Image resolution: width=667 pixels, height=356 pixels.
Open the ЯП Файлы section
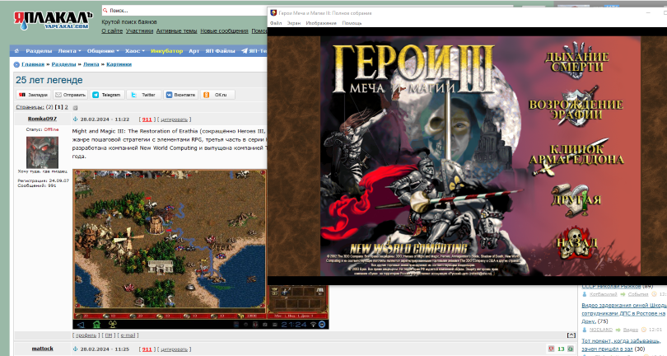[x=220, y=50]
